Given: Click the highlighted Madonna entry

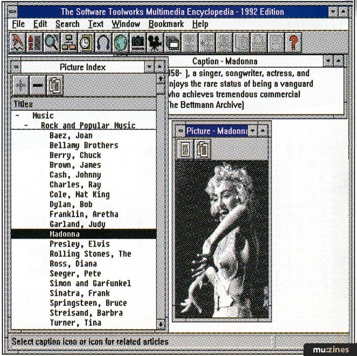Looking at the screenshot, I should [x=84, y=234].
